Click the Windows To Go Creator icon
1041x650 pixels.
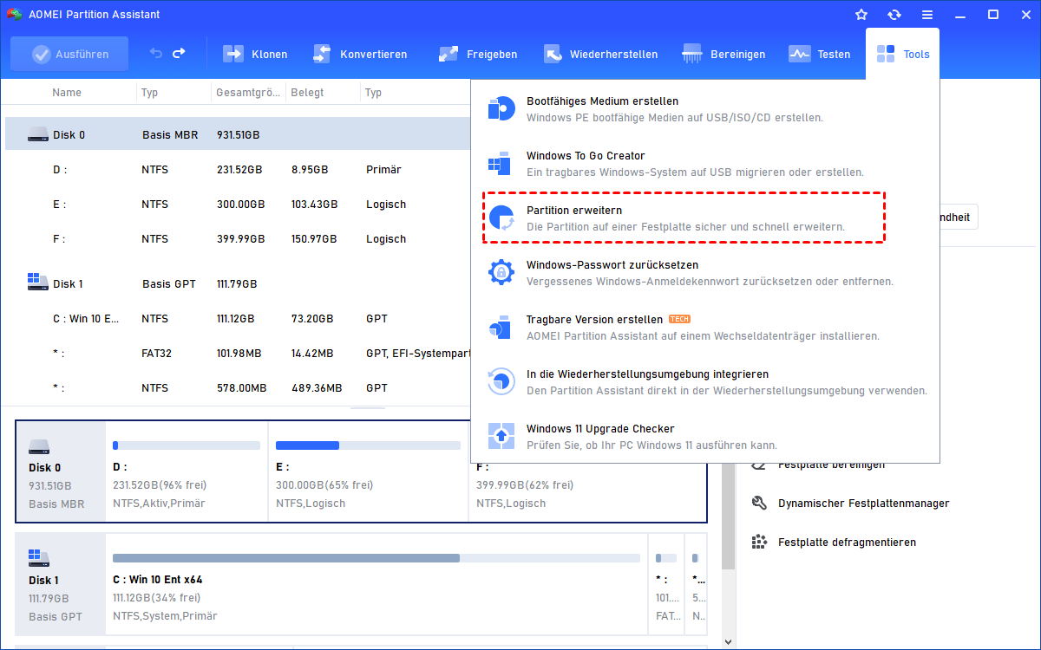501,163
